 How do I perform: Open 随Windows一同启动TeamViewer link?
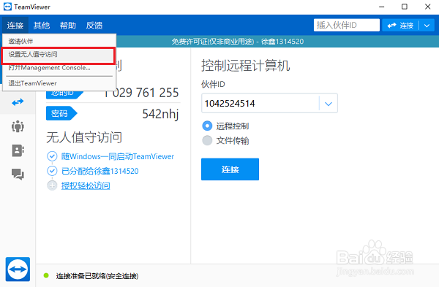click(118, 156)
